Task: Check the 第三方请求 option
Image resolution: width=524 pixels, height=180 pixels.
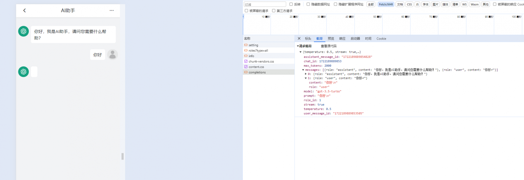Action: pyautogui.click(x=274, y=11)
